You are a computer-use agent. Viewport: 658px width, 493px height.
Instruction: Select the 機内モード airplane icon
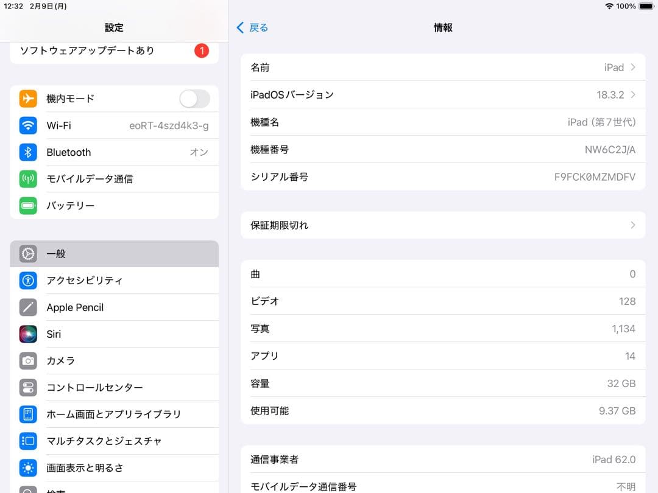coord(28,99)
